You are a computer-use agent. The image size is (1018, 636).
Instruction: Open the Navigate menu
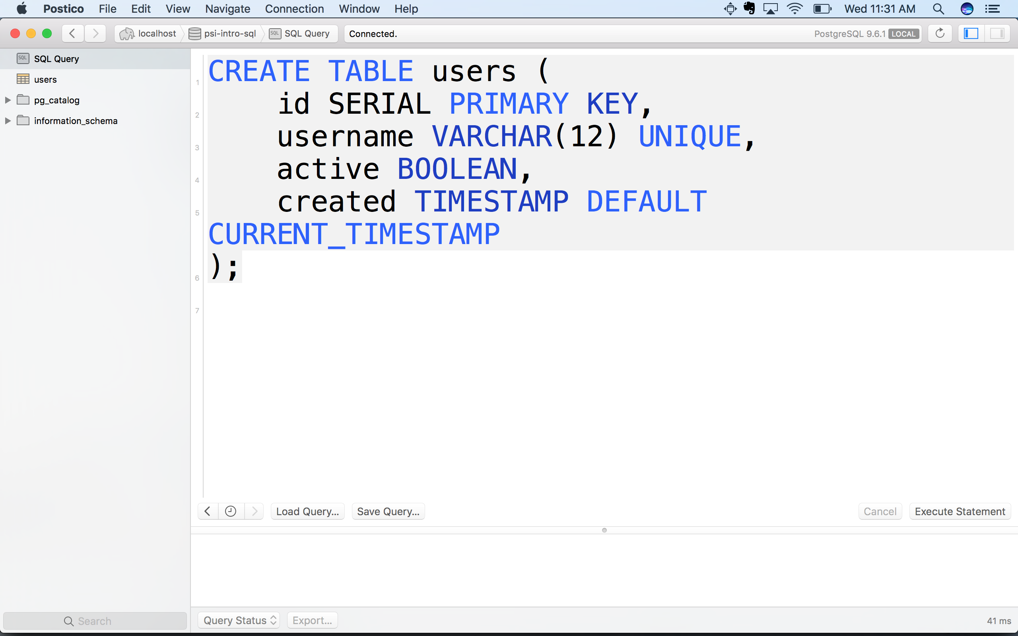227,9
